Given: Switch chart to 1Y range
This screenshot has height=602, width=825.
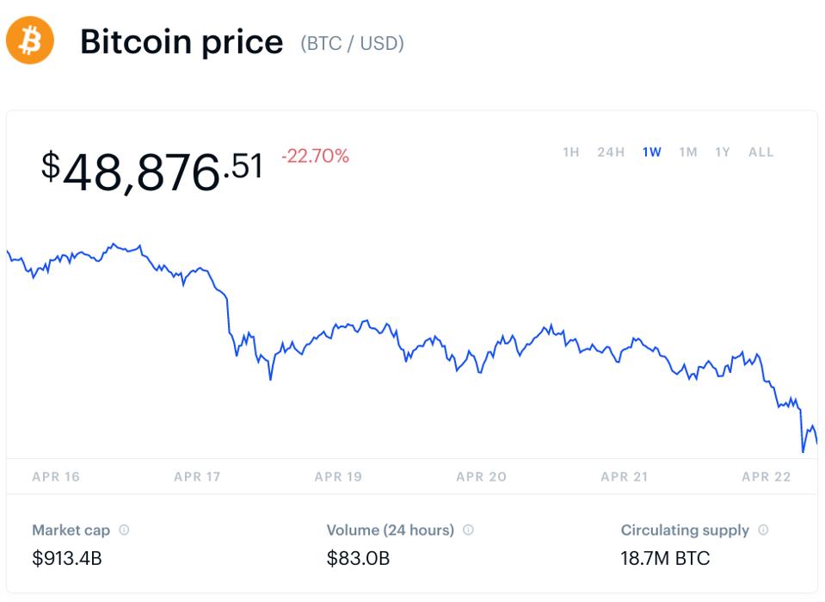Looking at the screenshot, I should point(723,152).
